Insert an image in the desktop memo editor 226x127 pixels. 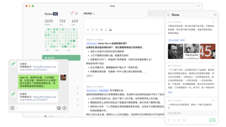point(110,30)
